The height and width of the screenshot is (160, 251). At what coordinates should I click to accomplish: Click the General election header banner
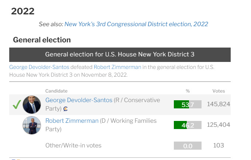point(120,55)
